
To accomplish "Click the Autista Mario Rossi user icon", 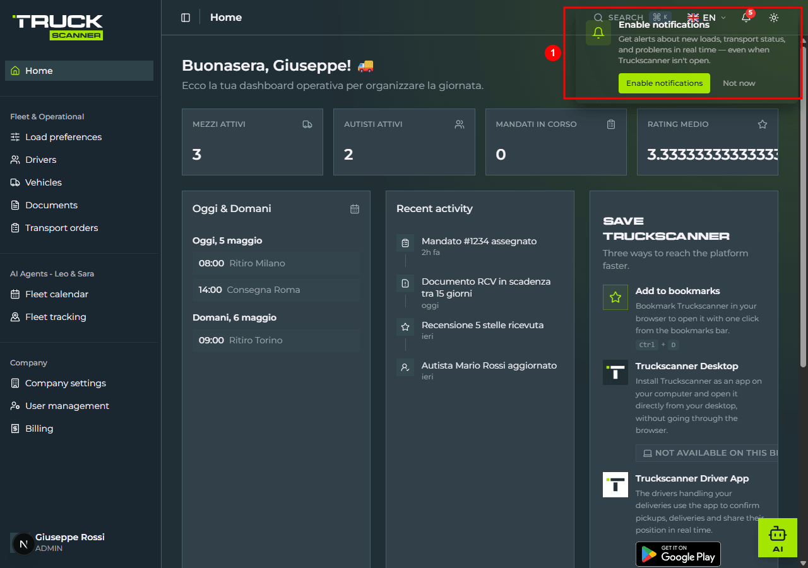I will (x=405, y=367).
